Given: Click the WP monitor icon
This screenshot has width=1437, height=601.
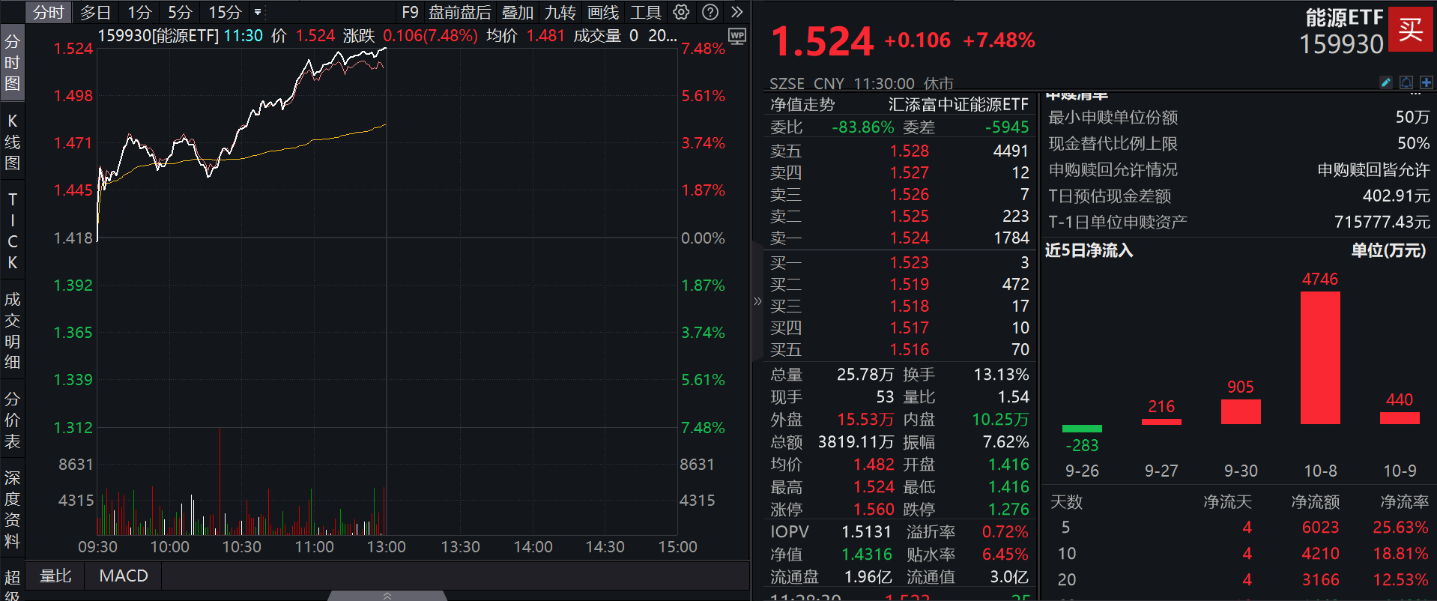Looking at the screenshot, I should click(737, 37).
